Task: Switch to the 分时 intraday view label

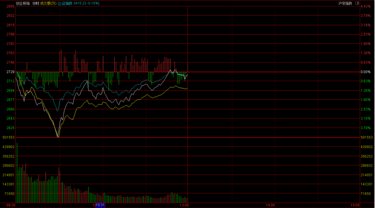Action: (x=35, y=3)
